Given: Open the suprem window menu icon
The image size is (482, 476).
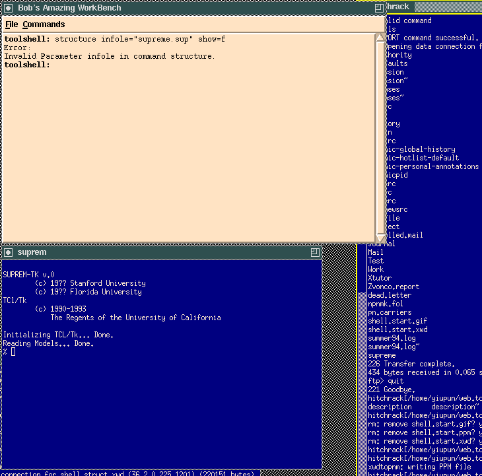Looking at the screenshot, I should point(8,252).
